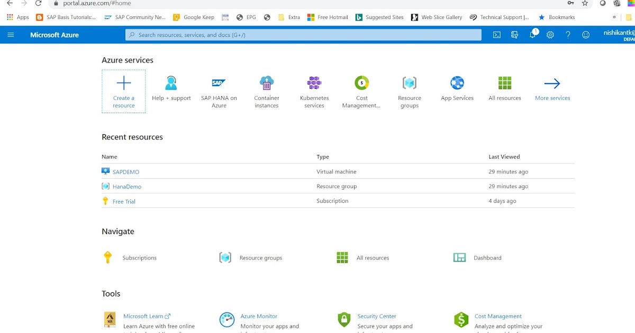The image size is (635, 333).
Task: Open Cost Management
Action: tap(361, 83)
